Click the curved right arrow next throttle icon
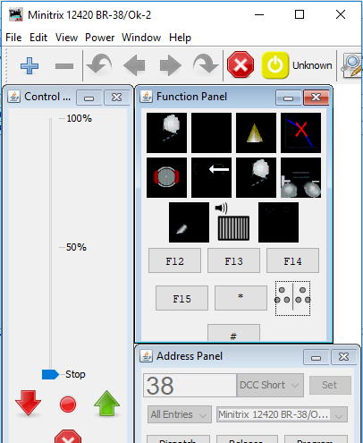The image size is (363, 443). click(x=206, y=64)
